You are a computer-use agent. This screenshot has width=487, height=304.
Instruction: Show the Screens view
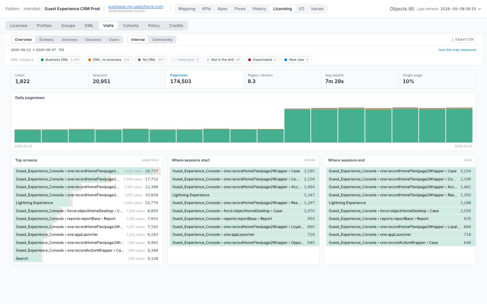(x=46, y=40)
